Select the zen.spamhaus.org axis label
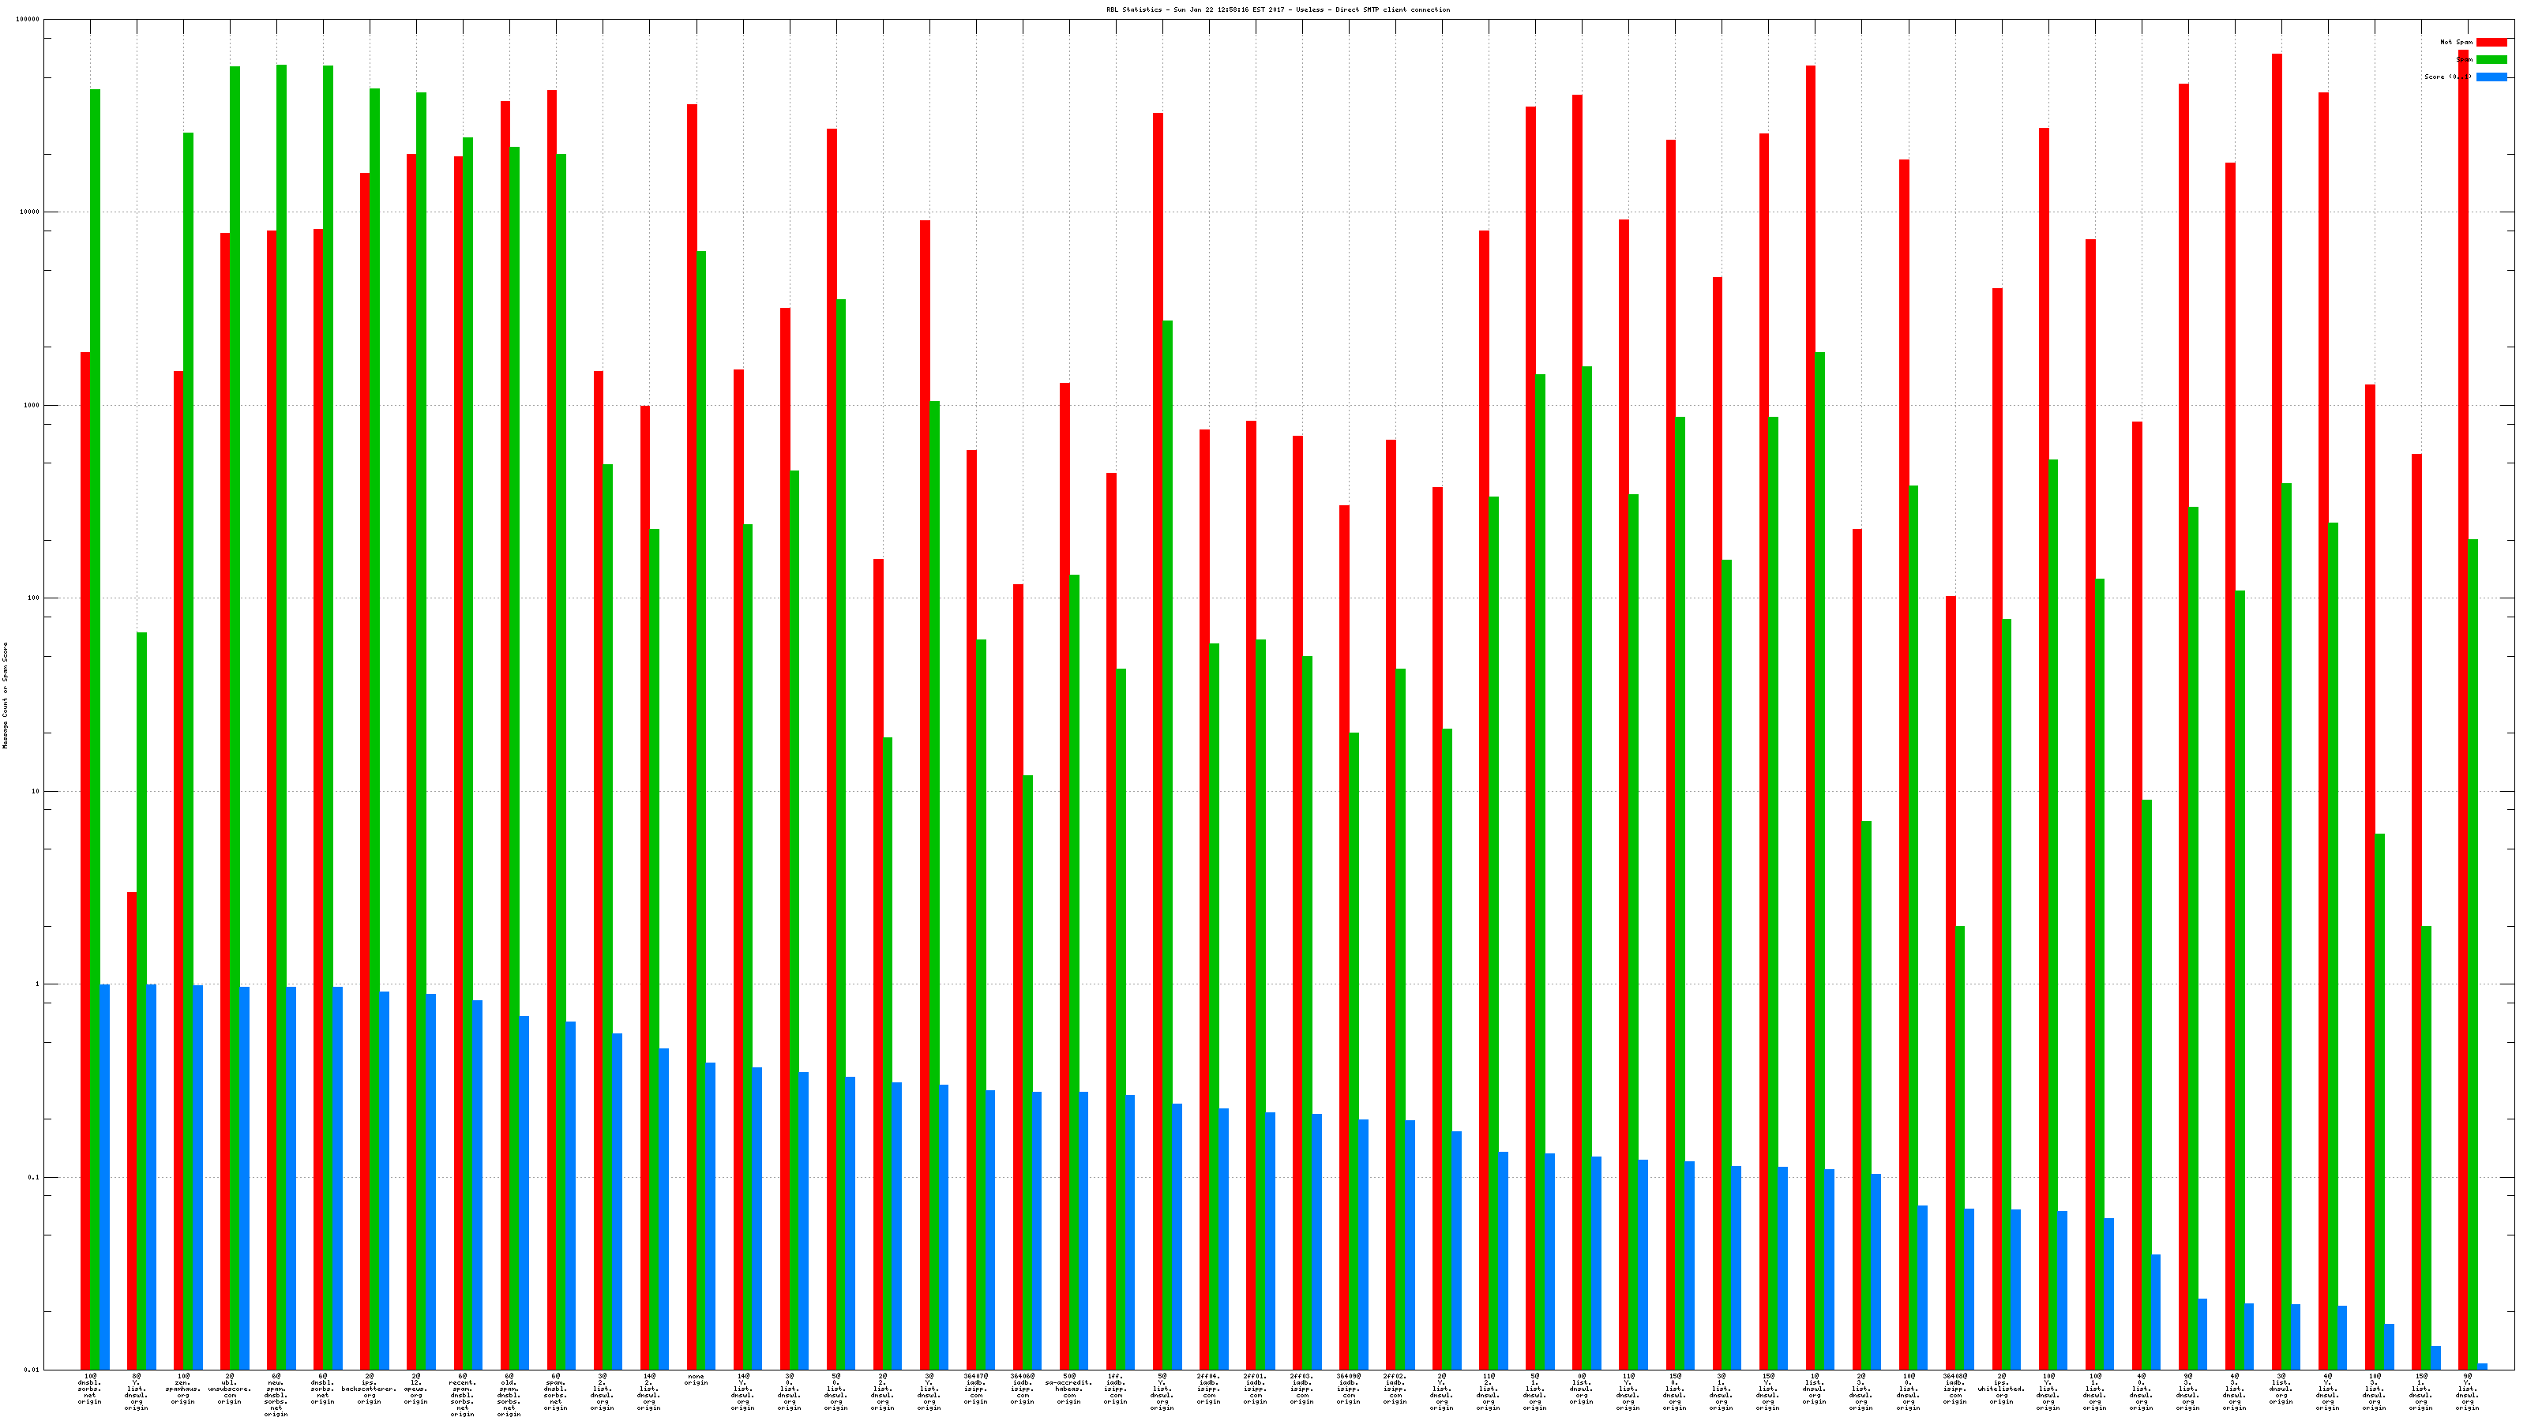This screenshot has height=1421, width=2527. (183, 1389)
